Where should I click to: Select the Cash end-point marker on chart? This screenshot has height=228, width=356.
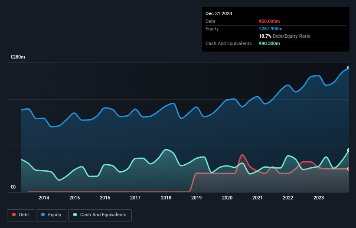348,150
